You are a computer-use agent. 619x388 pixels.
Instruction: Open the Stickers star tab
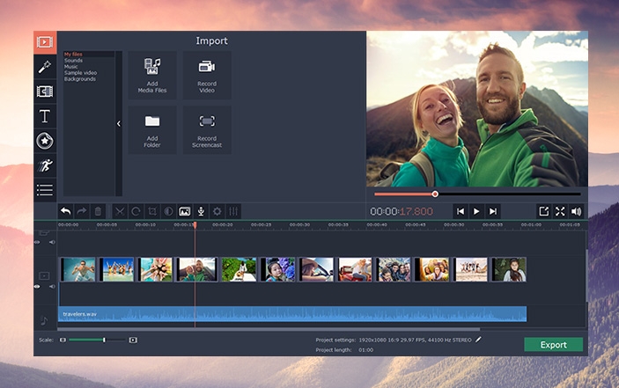point(45,141)
